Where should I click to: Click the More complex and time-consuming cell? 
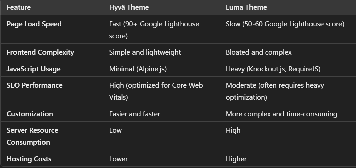[281, 114]
